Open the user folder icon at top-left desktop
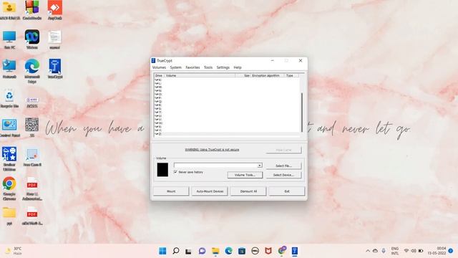Screen dimensions: 458x258 tap(9, 10)
